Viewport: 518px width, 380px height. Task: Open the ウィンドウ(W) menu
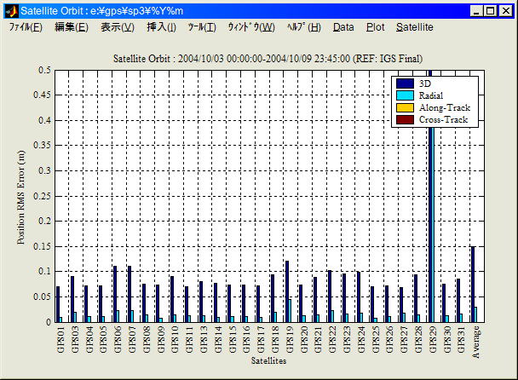click(x=251, y=27)
